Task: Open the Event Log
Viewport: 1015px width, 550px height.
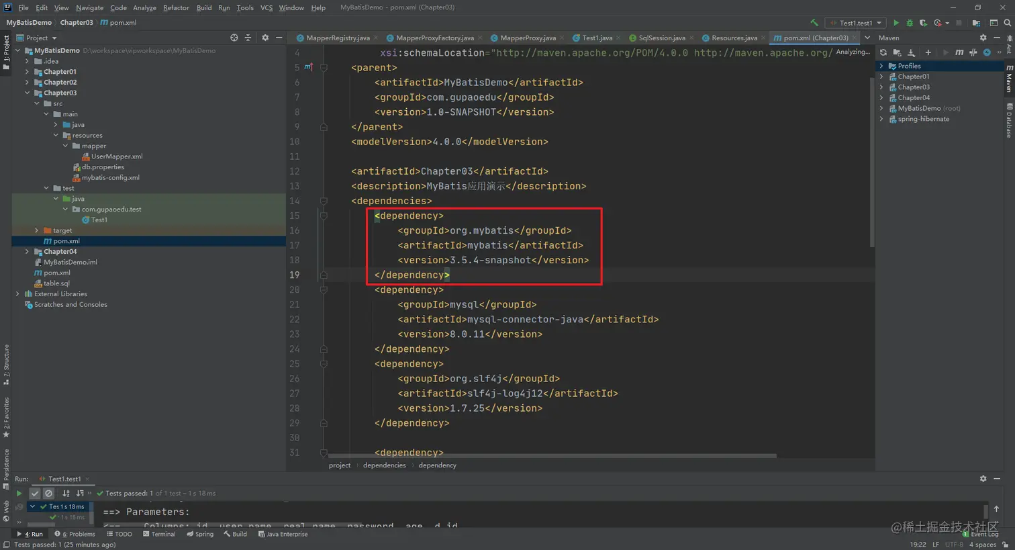Action: 981,534
